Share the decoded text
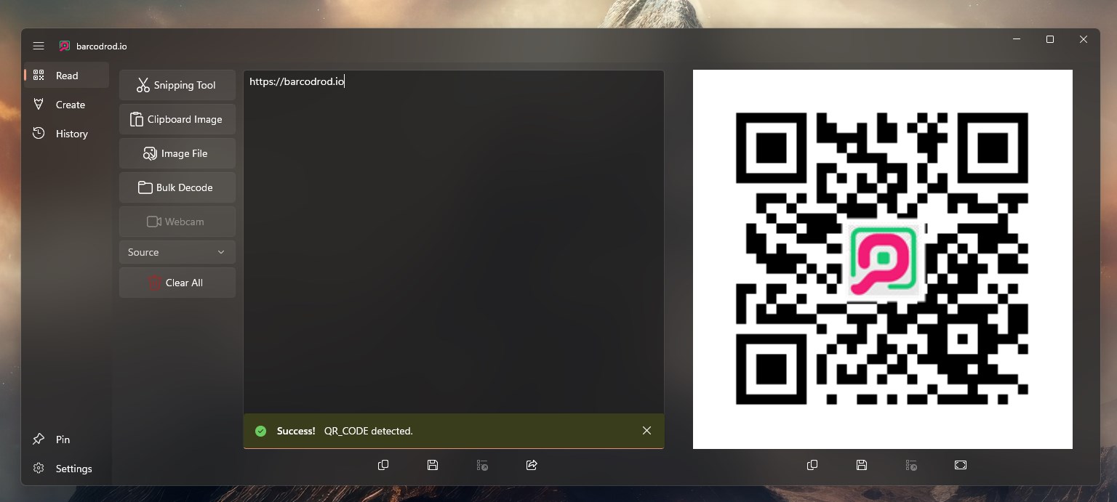 click(x=532, y=465)
